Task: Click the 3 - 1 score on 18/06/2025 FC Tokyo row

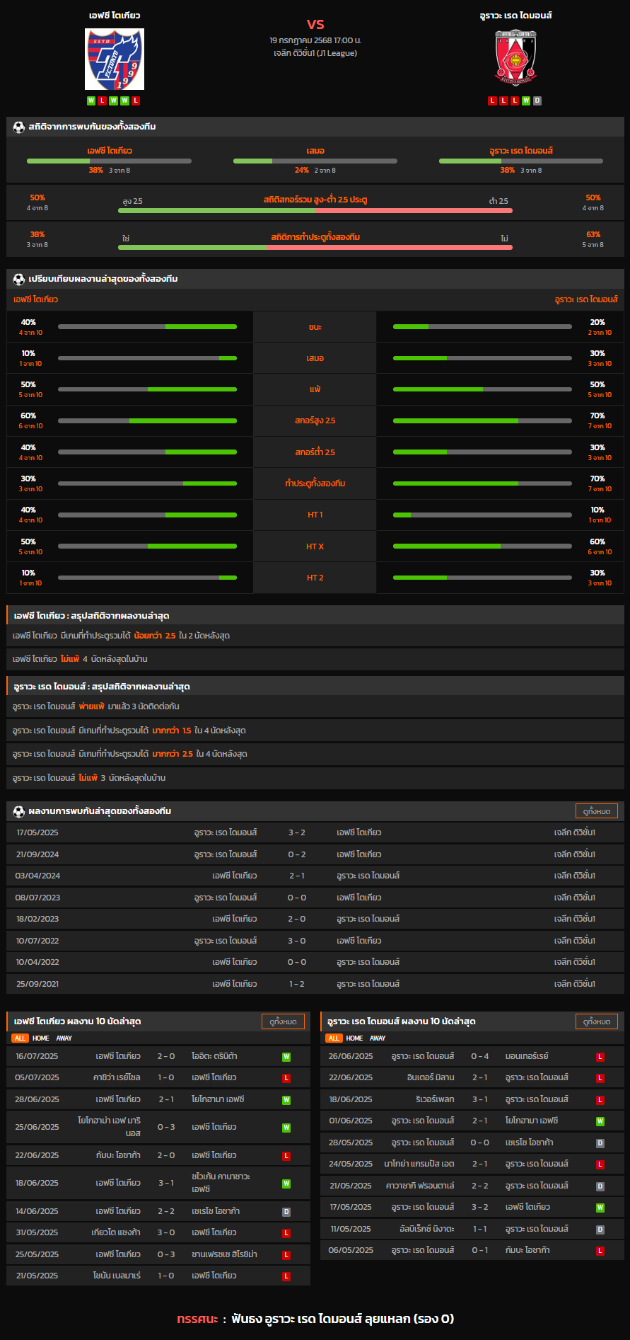Action: point(166,1183)
